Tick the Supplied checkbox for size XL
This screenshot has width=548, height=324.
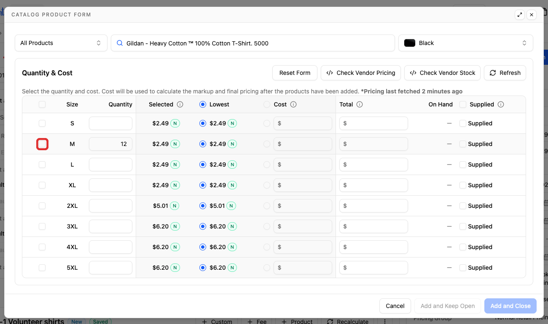click(463, 185)
